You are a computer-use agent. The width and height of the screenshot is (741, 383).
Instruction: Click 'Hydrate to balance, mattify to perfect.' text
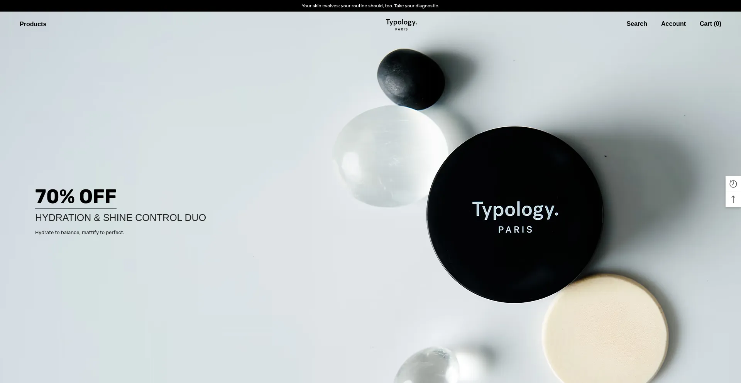80,233
